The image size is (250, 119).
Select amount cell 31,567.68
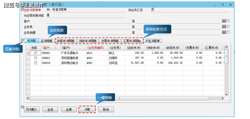click(x=134, y=63)
